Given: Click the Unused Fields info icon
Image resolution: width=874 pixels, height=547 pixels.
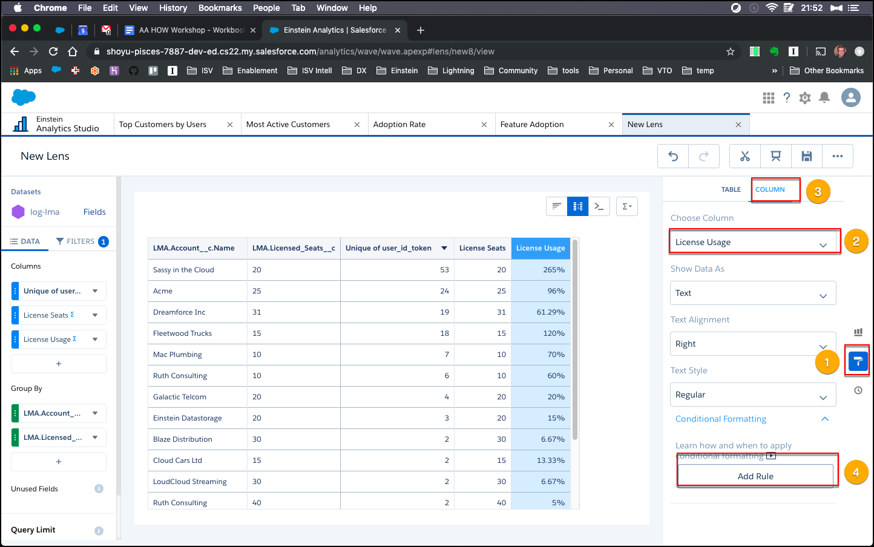Looking at the screenshot, I should [x=99, y=489].
